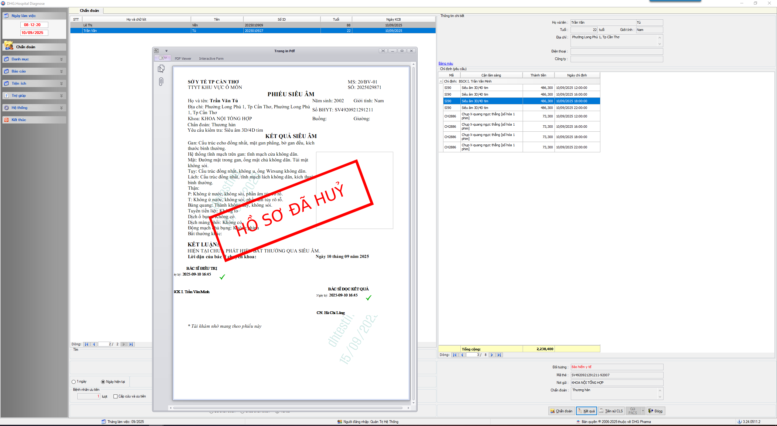Screen dimensions: 777x426
Task: Click the Tiền sử CLS button
Action: point(611,411)
